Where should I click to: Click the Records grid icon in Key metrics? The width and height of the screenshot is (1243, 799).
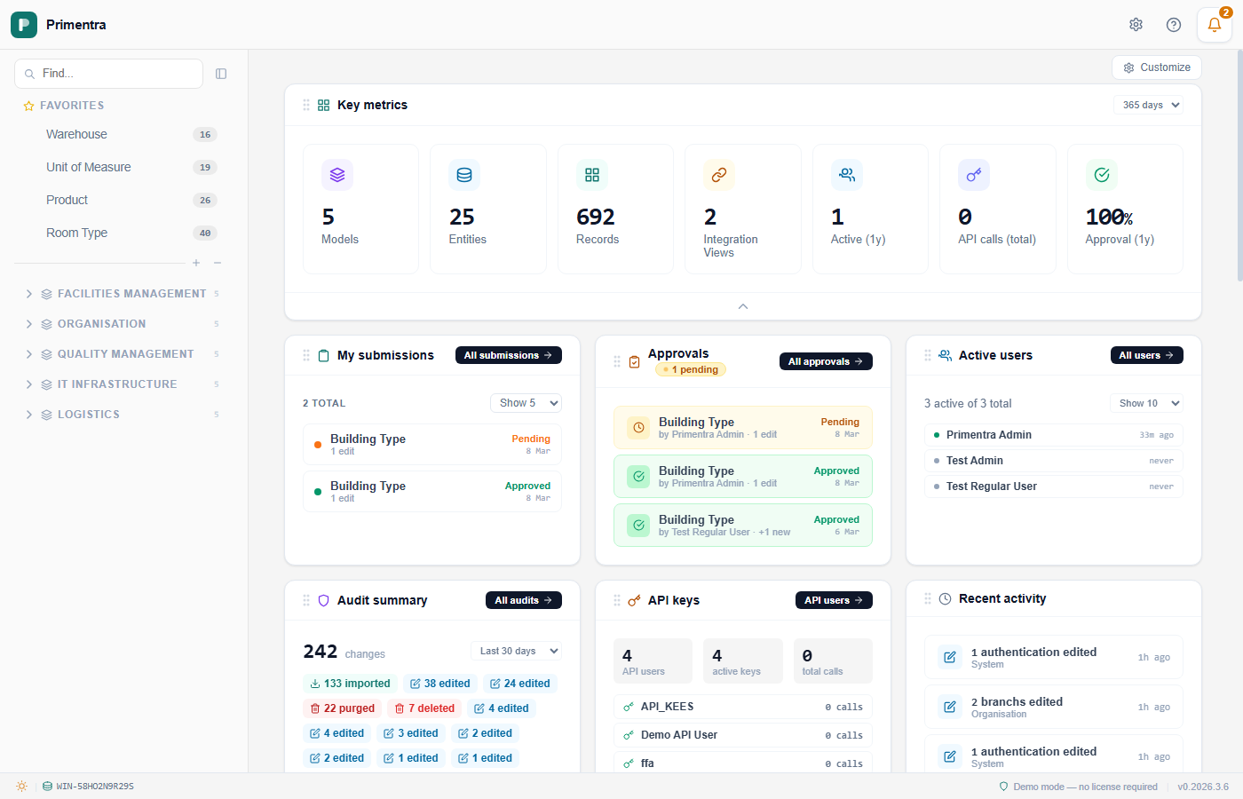[592, 175]
